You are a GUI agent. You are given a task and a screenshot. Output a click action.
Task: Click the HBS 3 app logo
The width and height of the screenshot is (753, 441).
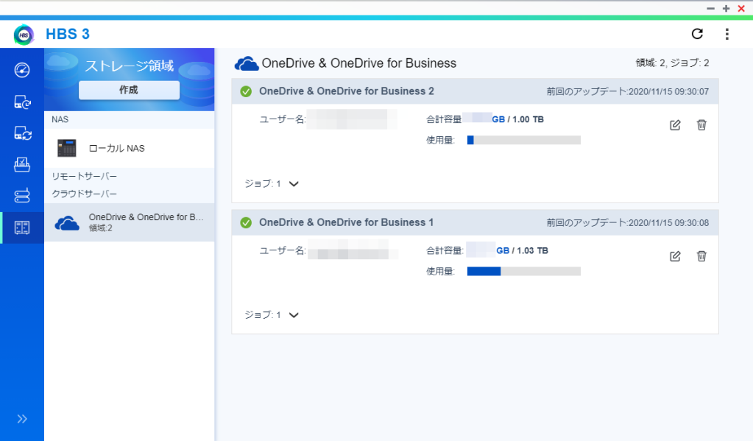click(24, 35)
